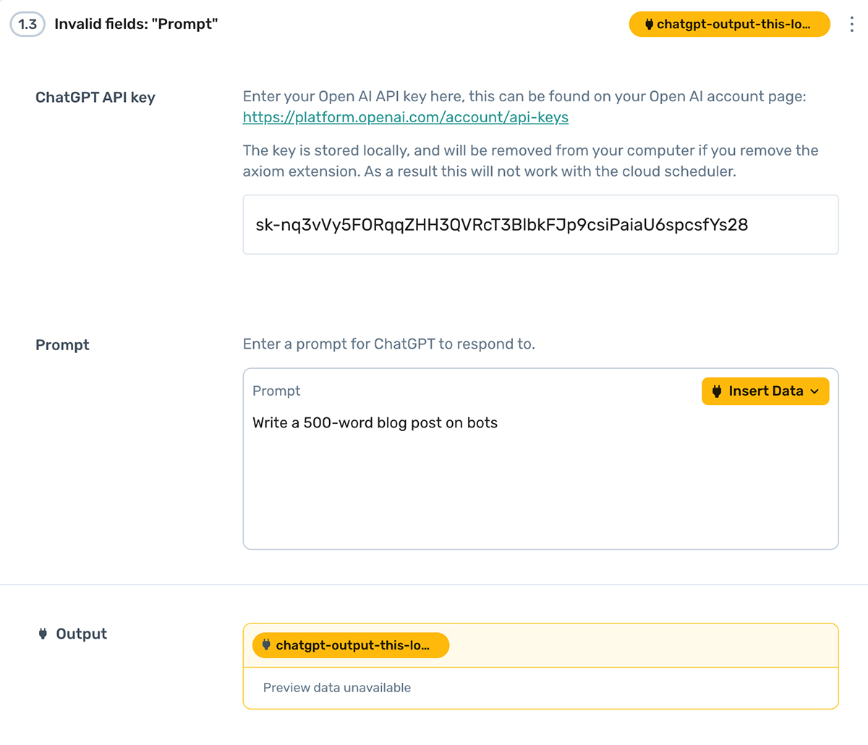Image resolution: width=868 pixels, height=745 pixels.
Task: Select the chatgpt-output token in the Output box
Action: click(x=352, y=645)
